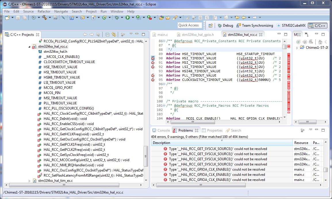The width and height of the screenshot is (332, 199).
Task: Switch to the Debug perspective
Action: [x=225, y=26]
